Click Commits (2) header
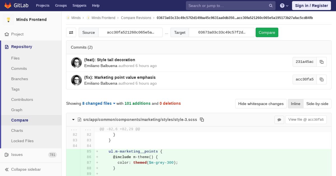This screenshot has width=336, height=176. click(82, 47)
